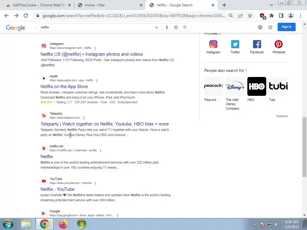Start a search by voice
Image resolution: width=307 pixels, height=230 pixels.
(167, 27)
